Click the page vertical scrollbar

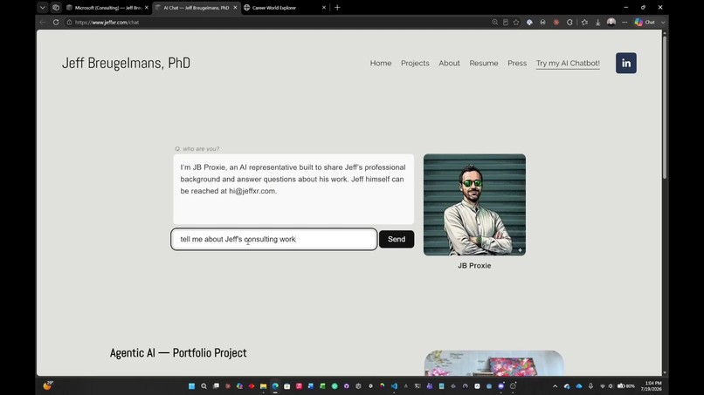click(665, 107)
